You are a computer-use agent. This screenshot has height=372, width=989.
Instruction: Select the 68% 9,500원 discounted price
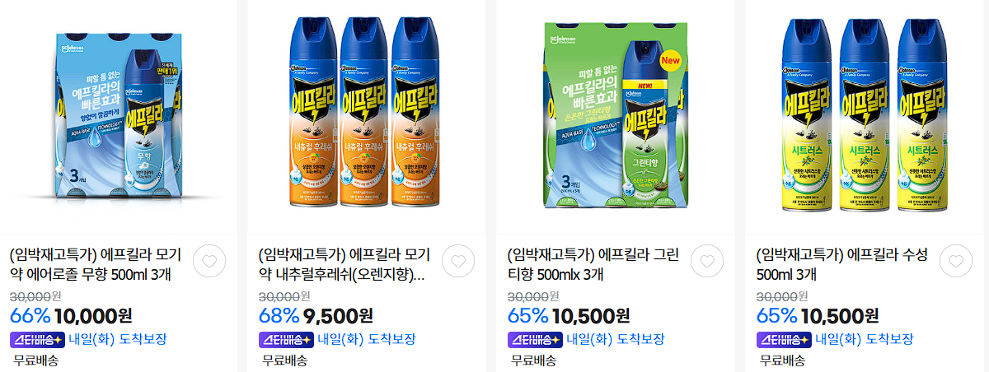316,316
